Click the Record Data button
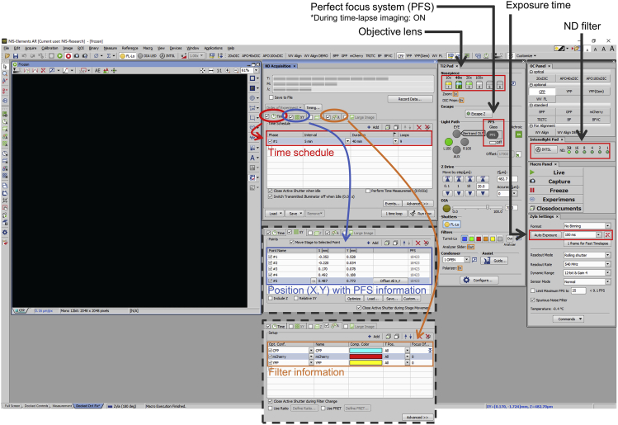 pyautogui.click(x=408, y=98)
